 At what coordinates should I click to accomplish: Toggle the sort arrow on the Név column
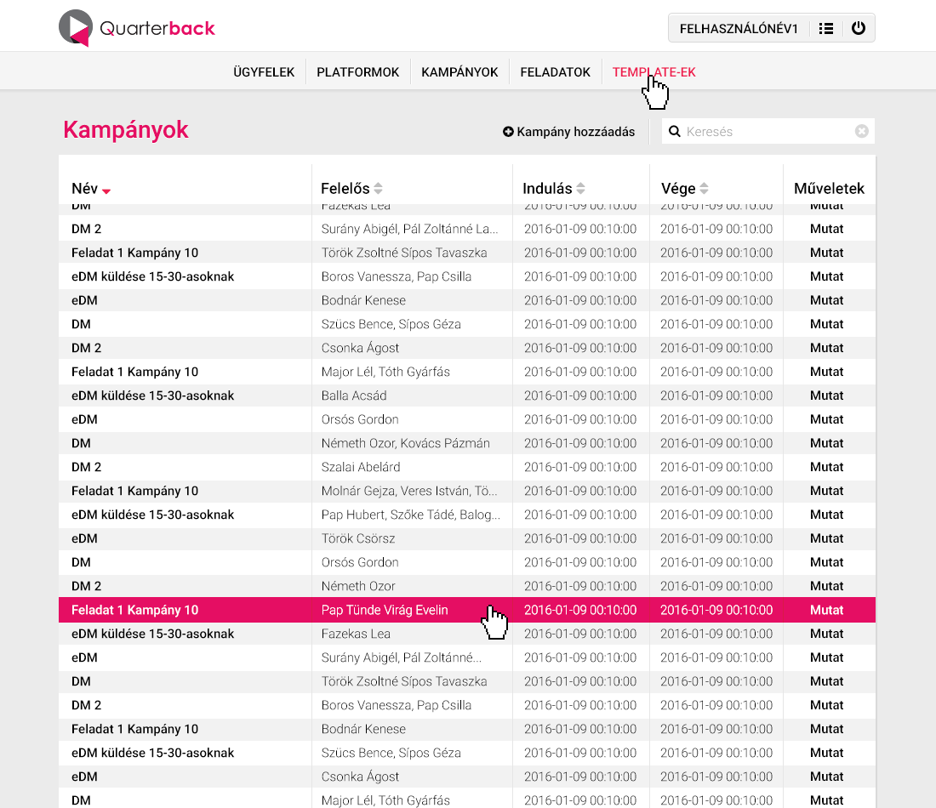pyautogui.click(x=106, y=191)
